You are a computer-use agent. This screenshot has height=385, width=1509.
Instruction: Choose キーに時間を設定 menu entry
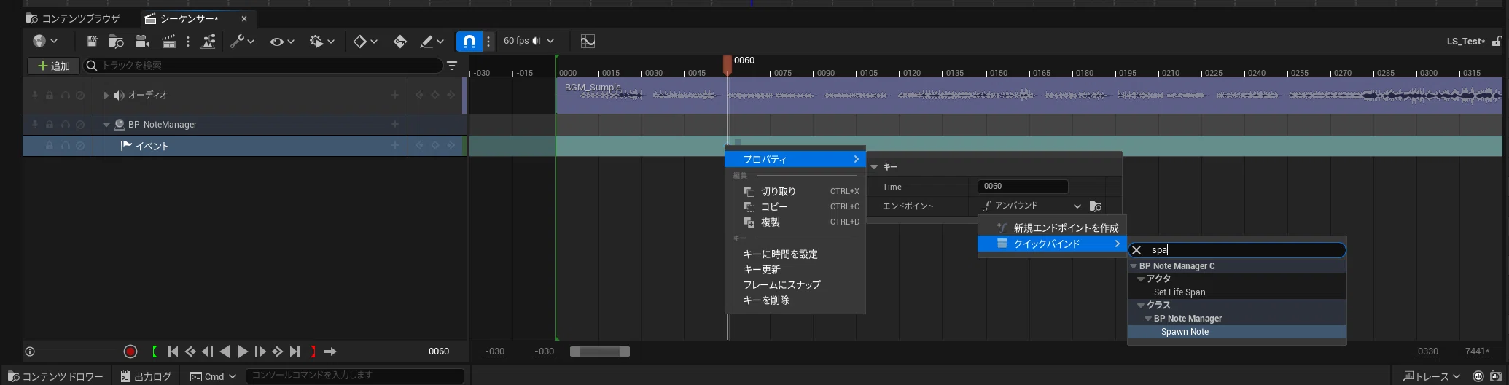point(795,254)
